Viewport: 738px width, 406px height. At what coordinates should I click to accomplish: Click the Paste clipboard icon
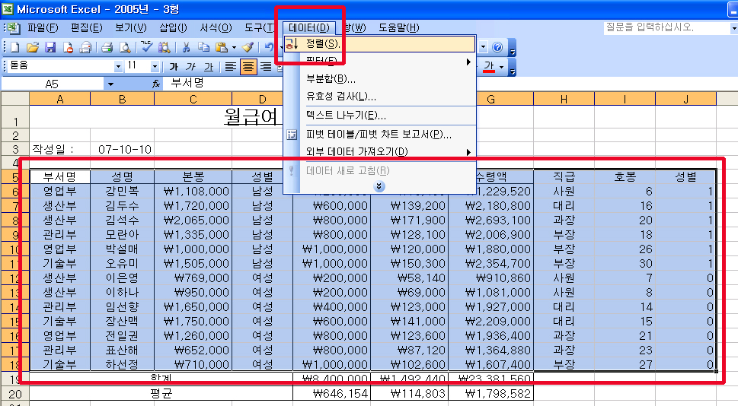tap(221, 47)
